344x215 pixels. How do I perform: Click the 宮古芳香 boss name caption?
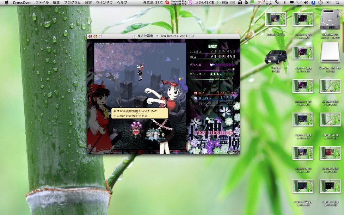pos(155,135)
